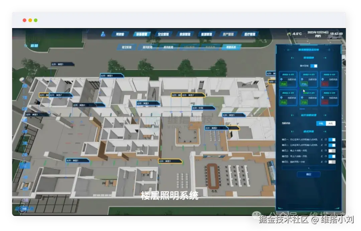Select the highlighted 1层 floor button
The image size is (361, 231).
(25, 165)
